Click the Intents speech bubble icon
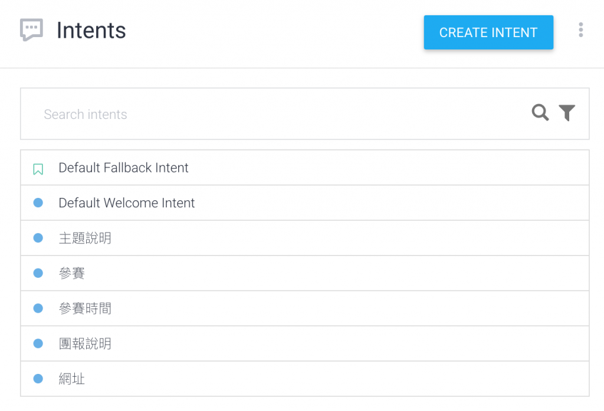The height and width of the screenshot is (411, 604). 31,30
